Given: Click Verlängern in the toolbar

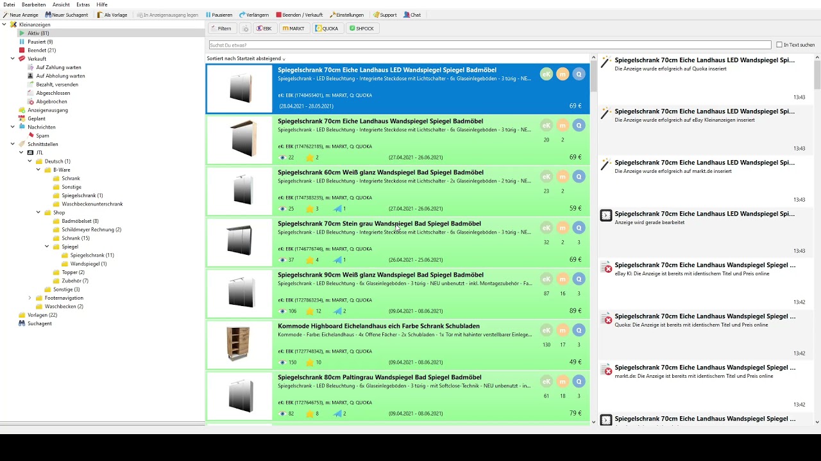Looking at the screenshot, I should [x=254, y=15].
